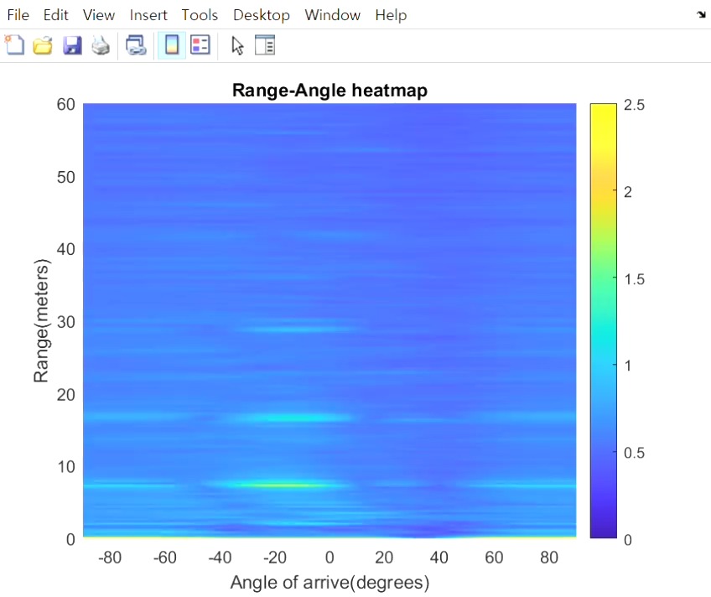Image resolution: width=711 pixels, height=597 pixels.
Task: Open the File menu
Action: pos(18,15)
